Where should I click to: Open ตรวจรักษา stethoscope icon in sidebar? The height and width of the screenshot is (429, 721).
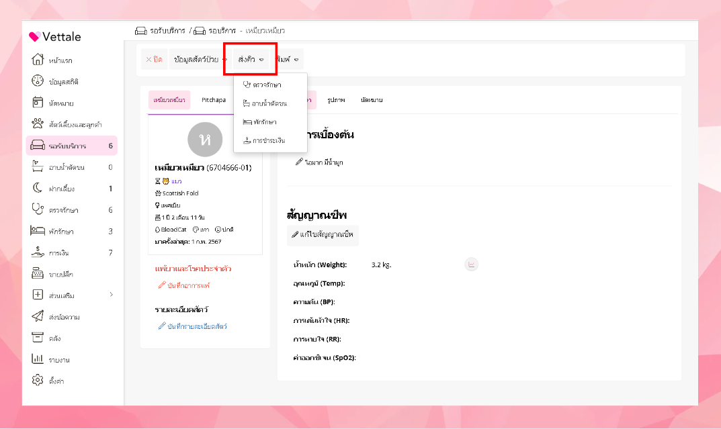click(x=38, y=209)
